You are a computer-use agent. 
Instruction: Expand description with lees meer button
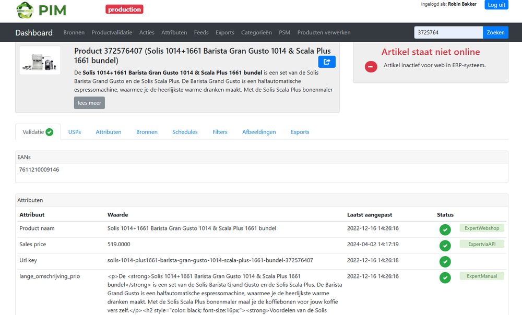(x=89, y=103)
